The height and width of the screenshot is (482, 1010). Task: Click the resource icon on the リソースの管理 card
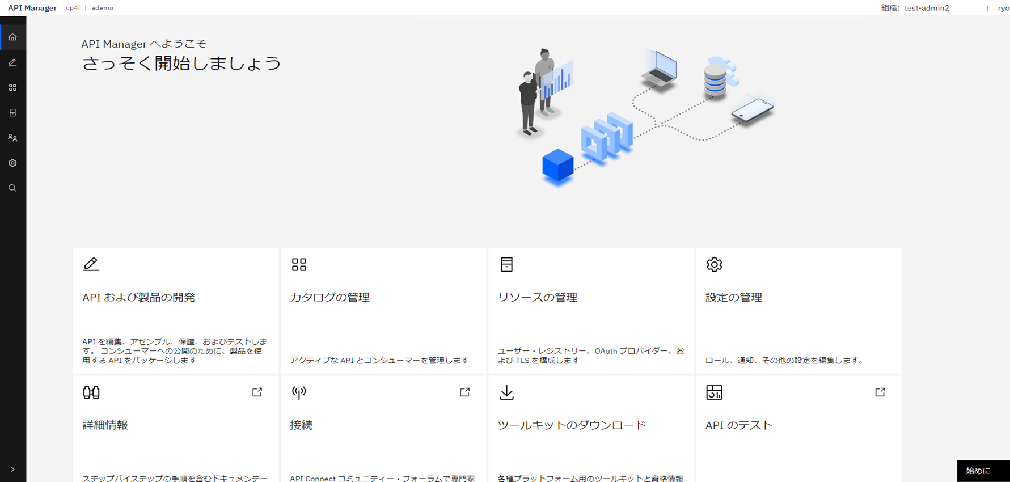coord(506,264)
